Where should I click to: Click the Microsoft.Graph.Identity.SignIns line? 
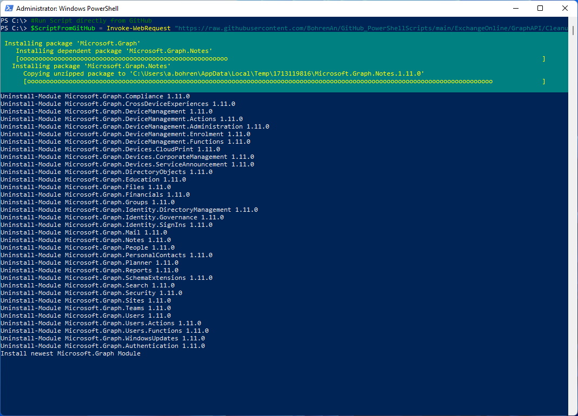107,225
